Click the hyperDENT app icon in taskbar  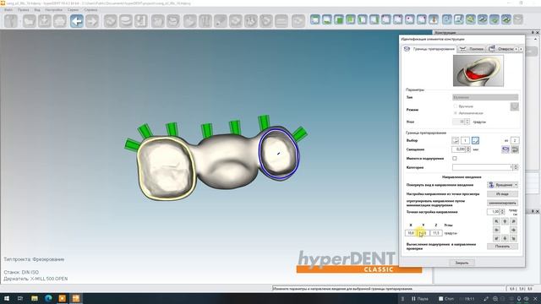76,298
